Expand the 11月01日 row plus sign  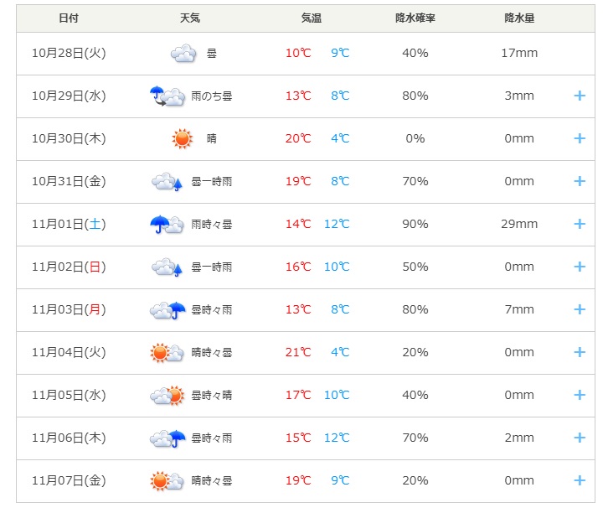(x=579, y=225)
